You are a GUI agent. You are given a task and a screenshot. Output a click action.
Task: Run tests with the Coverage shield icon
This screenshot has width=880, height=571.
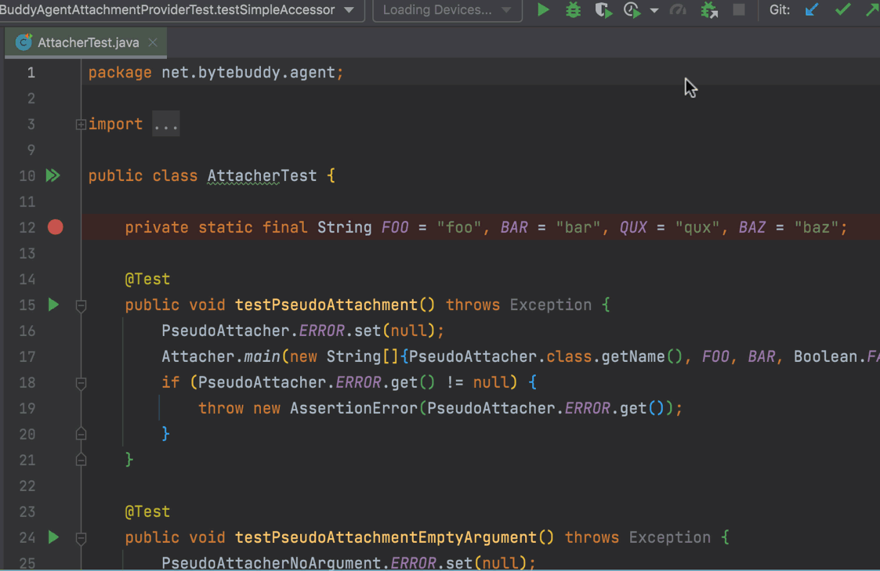coord(603,10)
